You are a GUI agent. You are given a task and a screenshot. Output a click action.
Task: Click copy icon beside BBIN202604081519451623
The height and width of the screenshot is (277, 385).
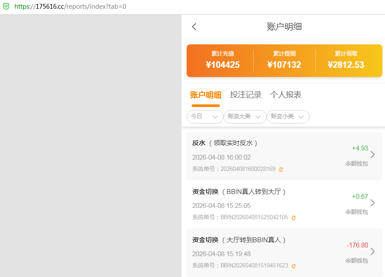[x=294, y=266]
